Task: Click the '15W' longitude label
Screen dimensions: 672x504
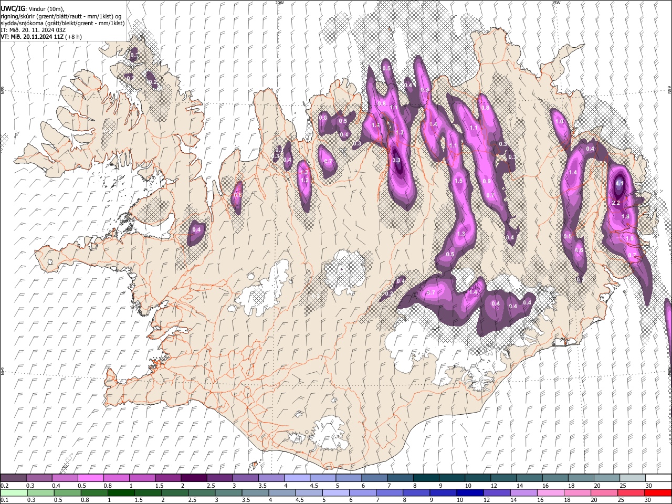Action: 556,3
